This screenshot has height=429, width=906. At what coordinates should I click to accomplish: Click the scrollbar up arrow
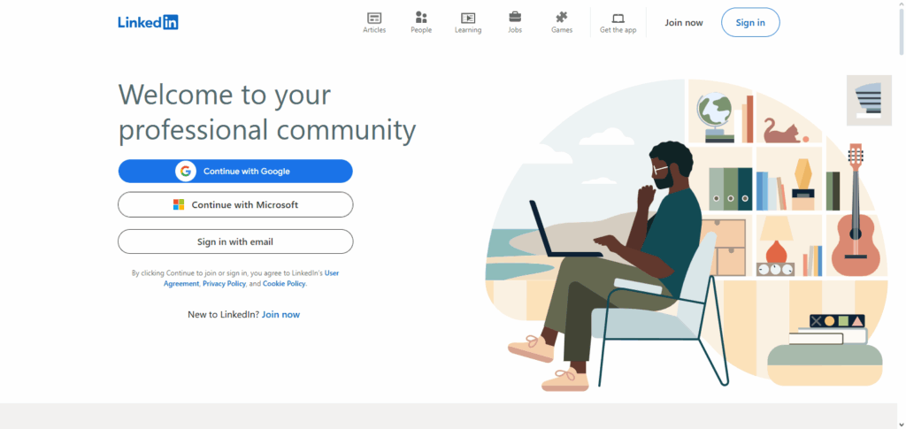901,4
